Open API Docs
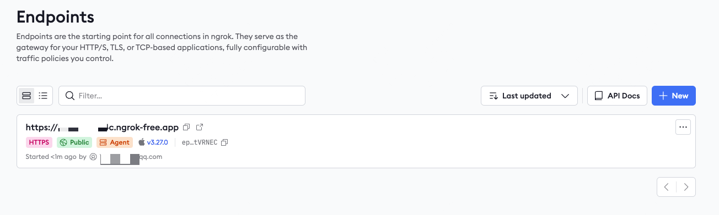 [617, 96]
